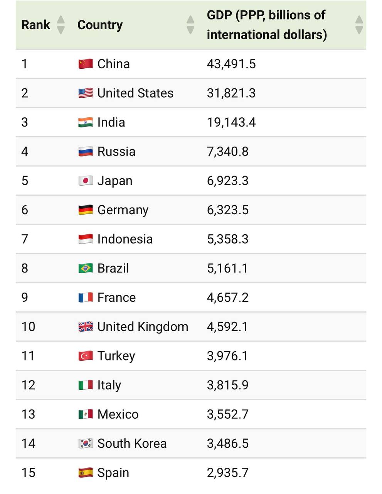Sort table by Country column arrows

[x=190, y=25]
